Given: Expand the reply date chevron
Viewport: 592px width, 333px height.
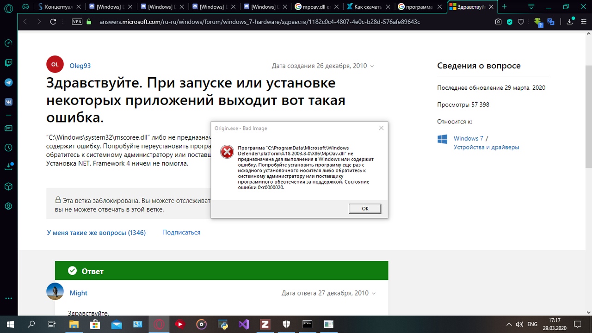Looking at the screenshot, I should pos(374,293).
